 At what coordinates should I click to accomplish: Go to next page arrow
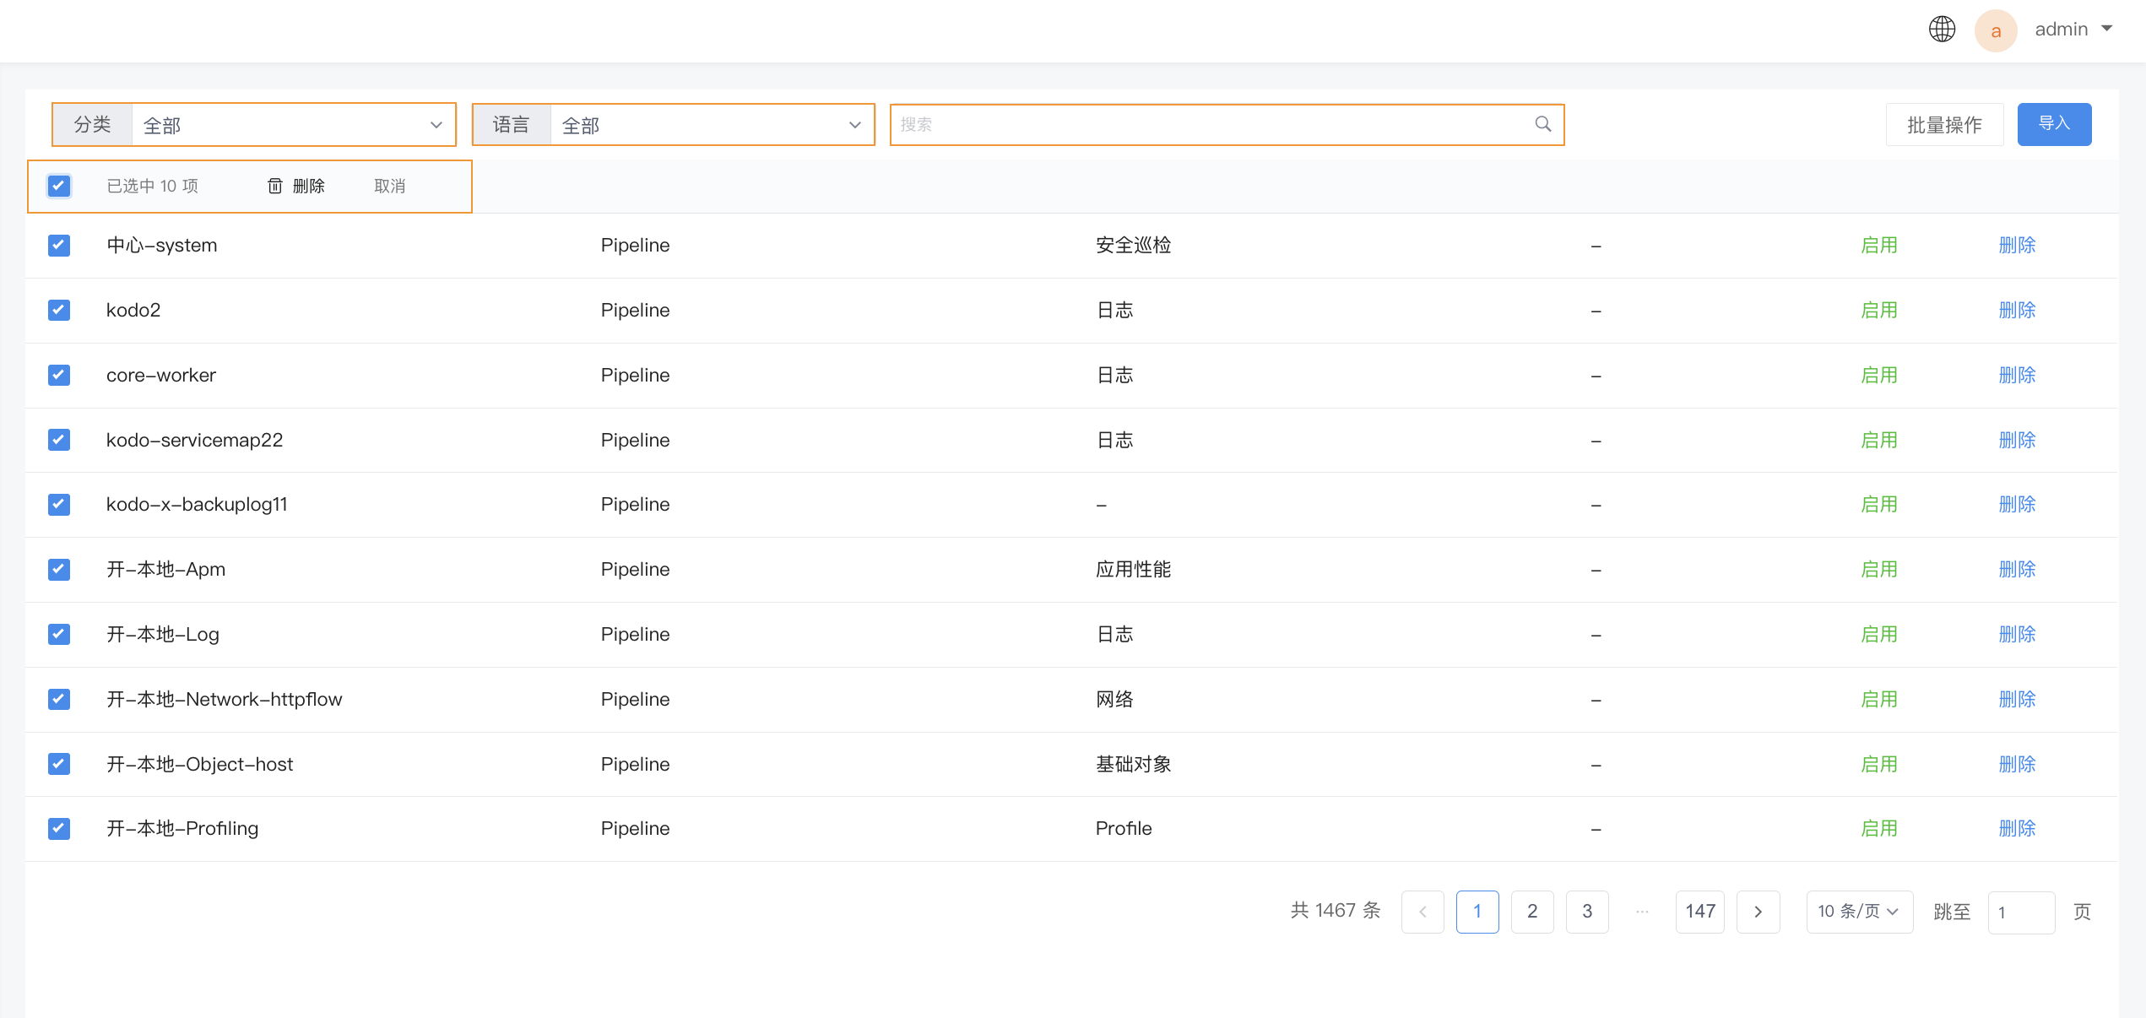1759,912
